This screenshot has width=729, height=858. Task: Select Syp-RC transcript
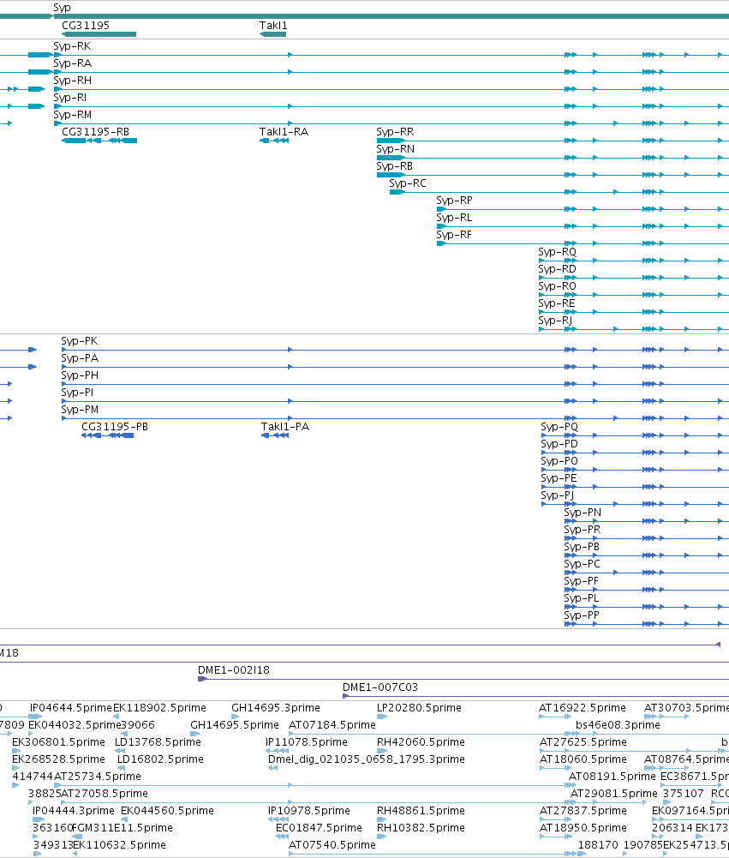[x=408, y=183]
